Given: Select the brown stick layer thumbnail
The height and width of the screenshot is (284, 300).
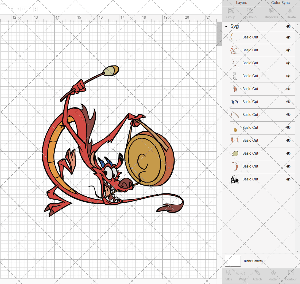Looking at the screenshot, I should point(235,114).
